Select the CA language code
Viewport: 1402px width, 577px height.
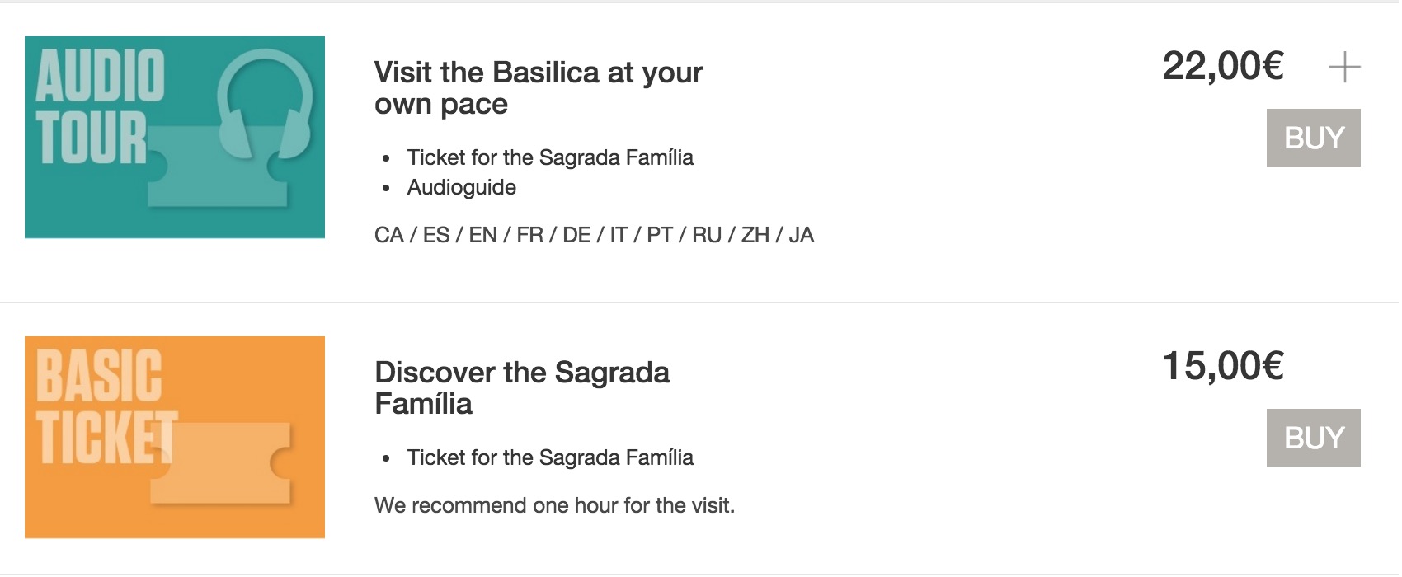pyautogui.click(x=388, y=236)
